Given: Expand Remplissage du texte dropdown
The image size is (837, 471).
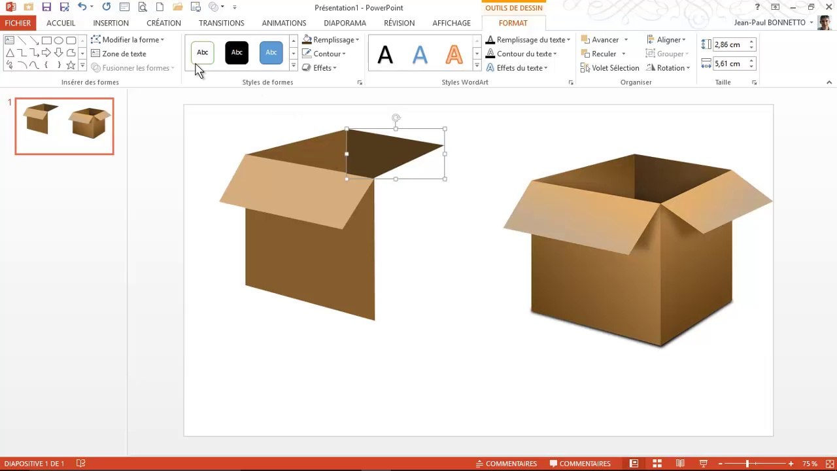Looking at the screenshot, I should pos(528,40).
